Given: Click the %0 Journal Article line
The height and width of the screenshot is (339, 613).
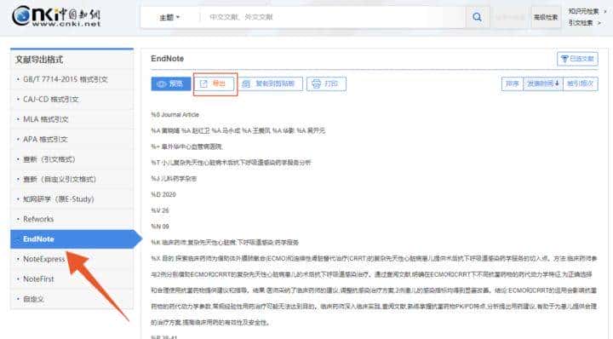Looking at the screenshot, I should (x=175, y=115).
